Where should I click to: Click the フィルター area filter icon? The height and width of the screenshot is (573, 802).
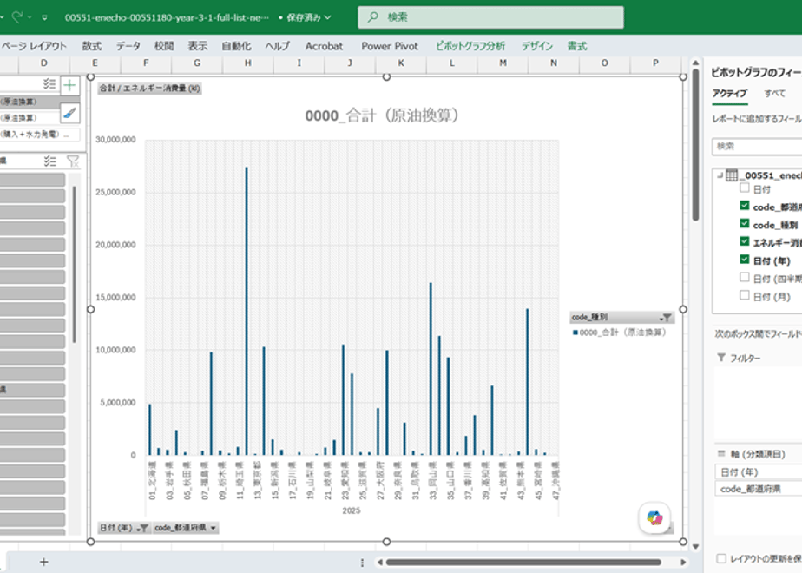click(x=721, y=358)
